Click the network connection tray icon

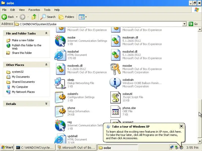click(x=172, y=147)
